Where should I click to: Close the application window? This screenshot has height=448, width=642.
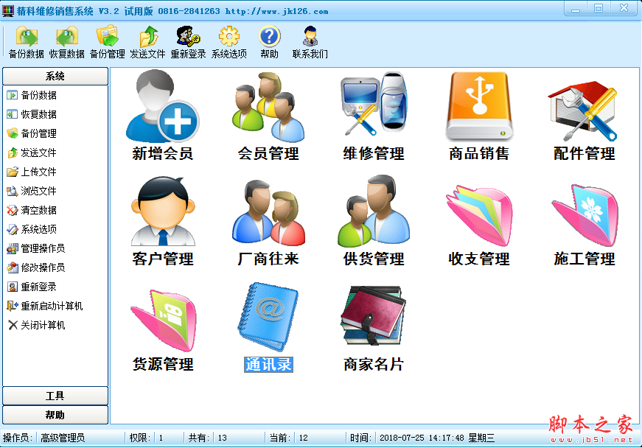coord(624,9)
